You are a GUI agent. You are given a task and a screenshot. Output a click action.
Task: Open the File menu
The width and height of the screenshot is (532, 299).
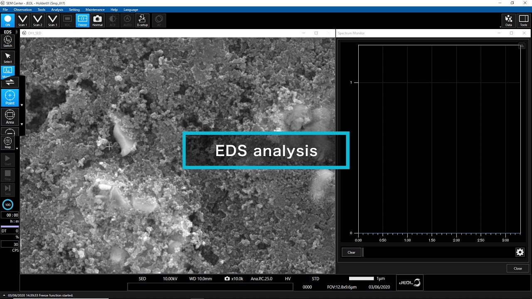(5, 10)
